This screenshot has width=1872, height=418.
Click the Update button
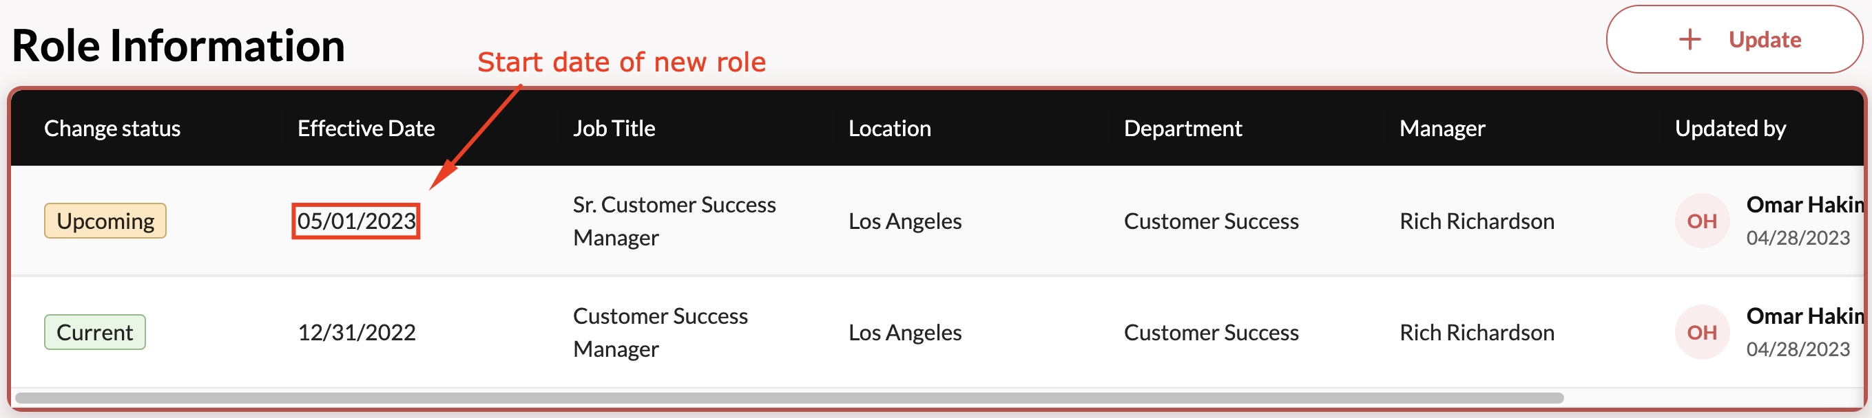1734,39
